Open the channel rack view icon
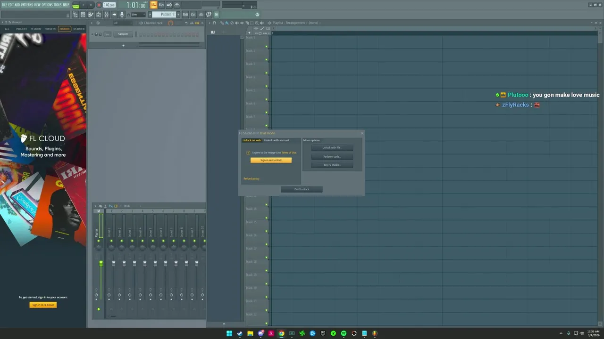 tap(83, 15)
